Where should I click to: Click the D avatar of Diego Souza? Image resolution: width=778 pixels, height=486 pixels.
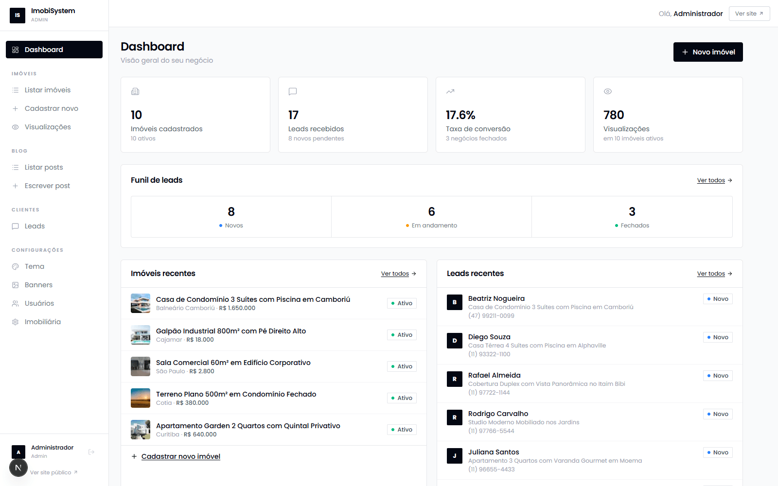pos(455,341)
